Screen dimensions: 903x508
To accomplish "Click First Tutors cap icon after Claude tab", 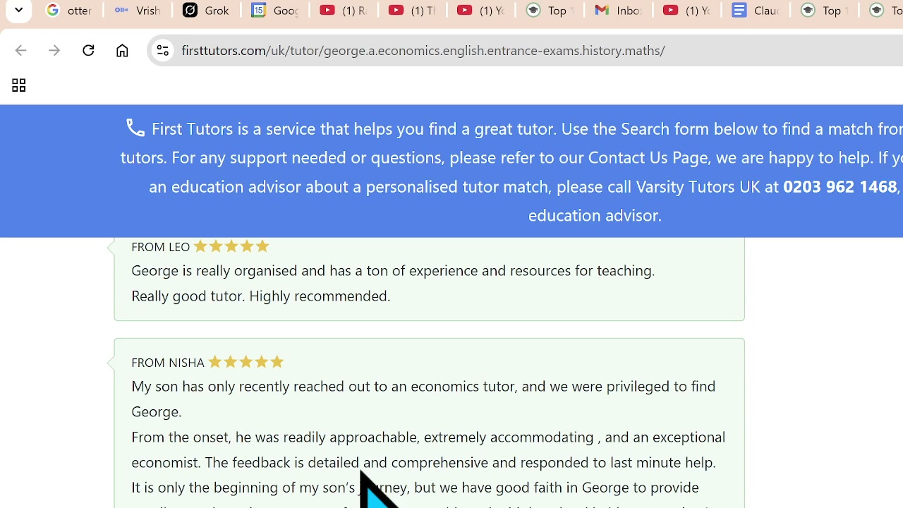I will (807, 11).
